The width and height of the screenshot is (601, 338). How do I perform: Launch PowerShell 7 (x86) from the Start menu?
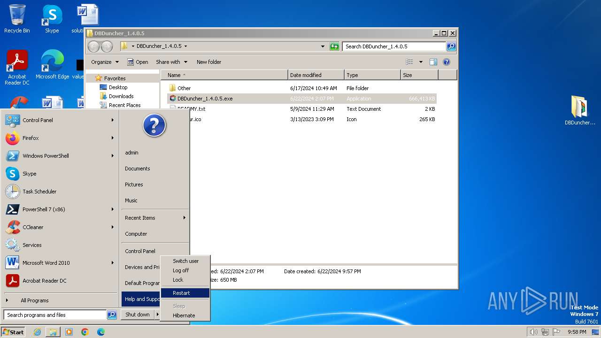tap(60, 209)
